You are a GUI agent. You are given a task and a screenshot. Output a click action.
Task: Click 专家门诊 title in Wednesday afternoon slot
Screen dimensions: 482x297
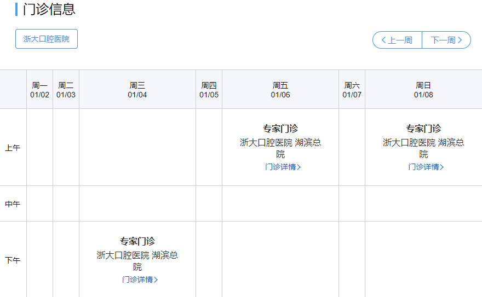[x=137, y=241]
